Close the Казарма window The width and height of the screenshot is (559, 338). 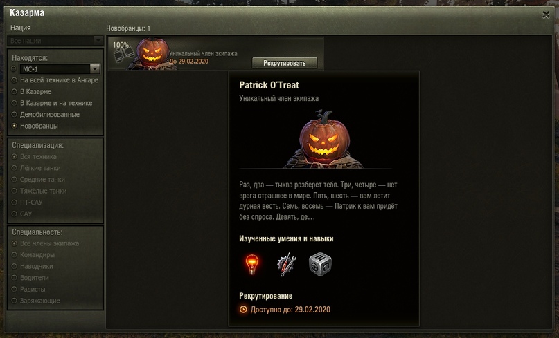pos(546,15)
